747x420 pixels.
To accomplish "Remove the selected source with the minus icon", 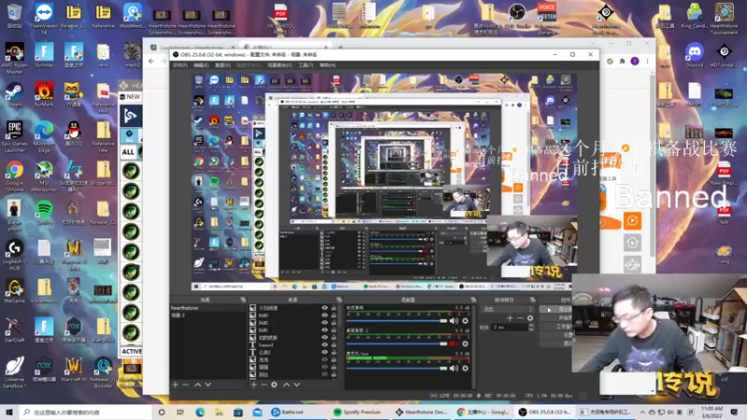I will pyautogui.click(x=264, y=385).
